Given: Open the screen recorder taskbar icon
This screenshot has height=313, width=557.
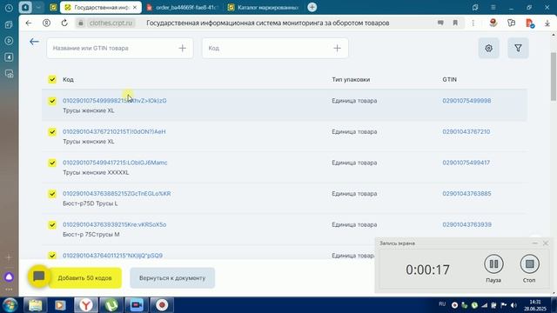Looking at the screenshot, I should point(162,305).
